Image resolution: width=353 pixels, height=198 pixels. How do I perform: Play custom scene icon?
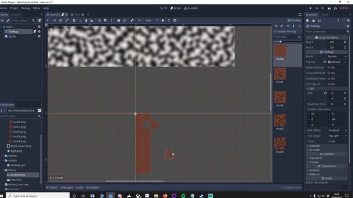pos(335,8)
